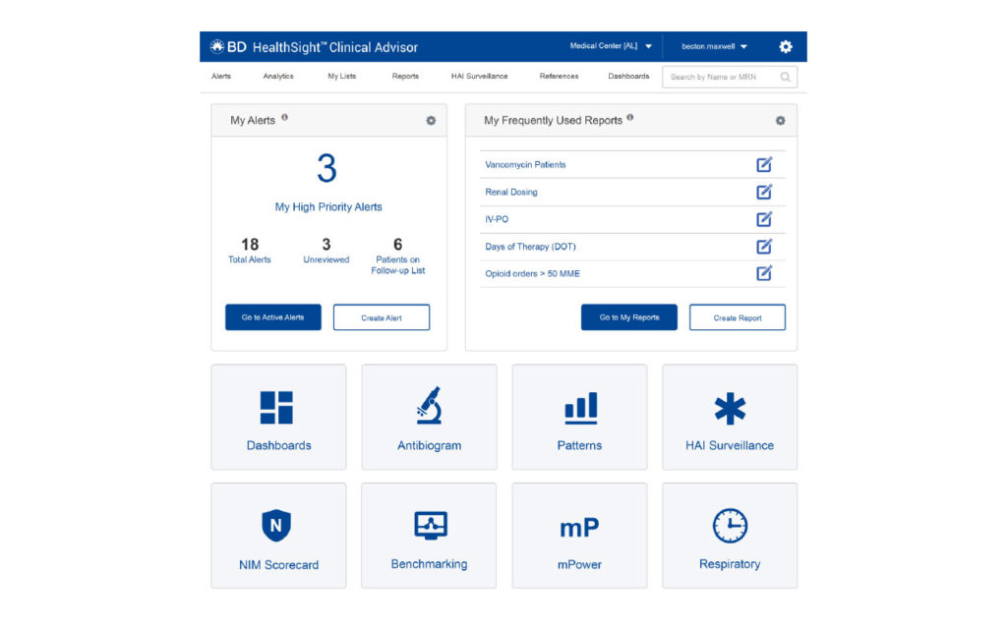Open the HAI Surveillance asterisk tile
This screenshot has height=629, width=1007.
[730, 408]
